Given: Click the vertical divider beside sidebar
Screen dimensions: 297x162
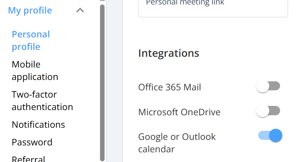Looking at the screenshot, I should [x=115, y=81].
